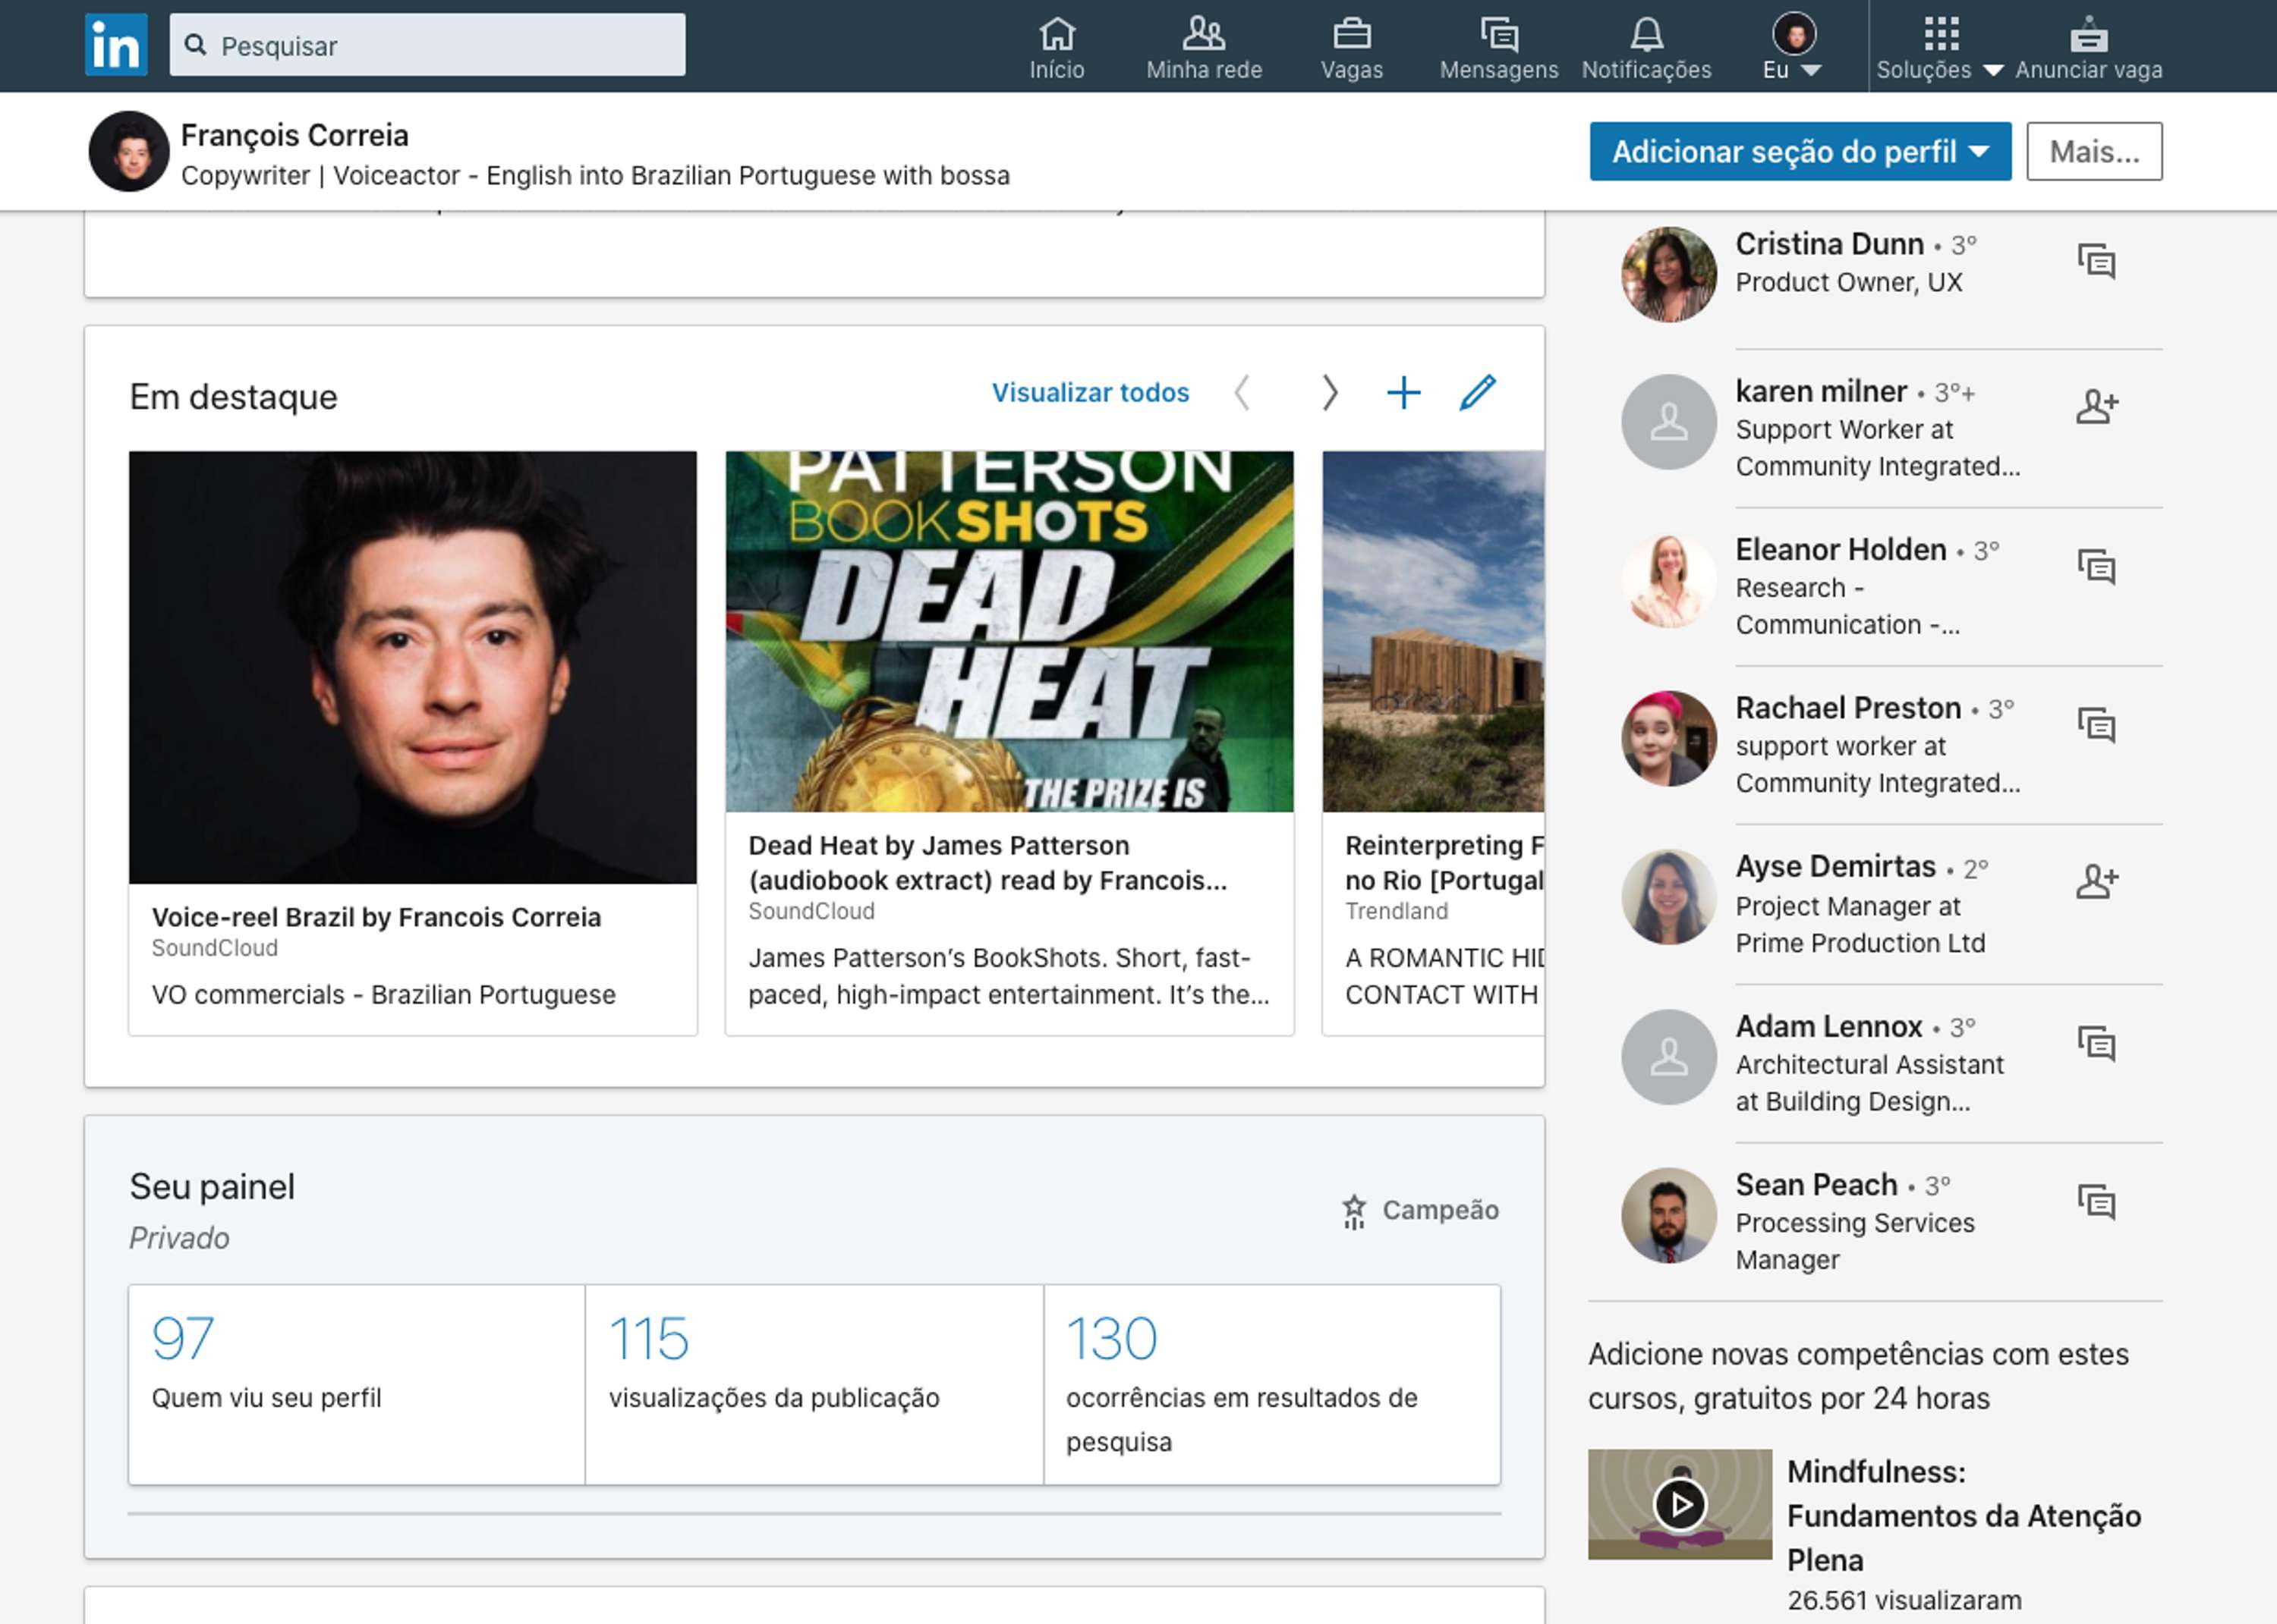Open the Reinterpreting wooden house thumbnail
This screenshot has width=2277, height=1624.
click(x=1434, y=631)
